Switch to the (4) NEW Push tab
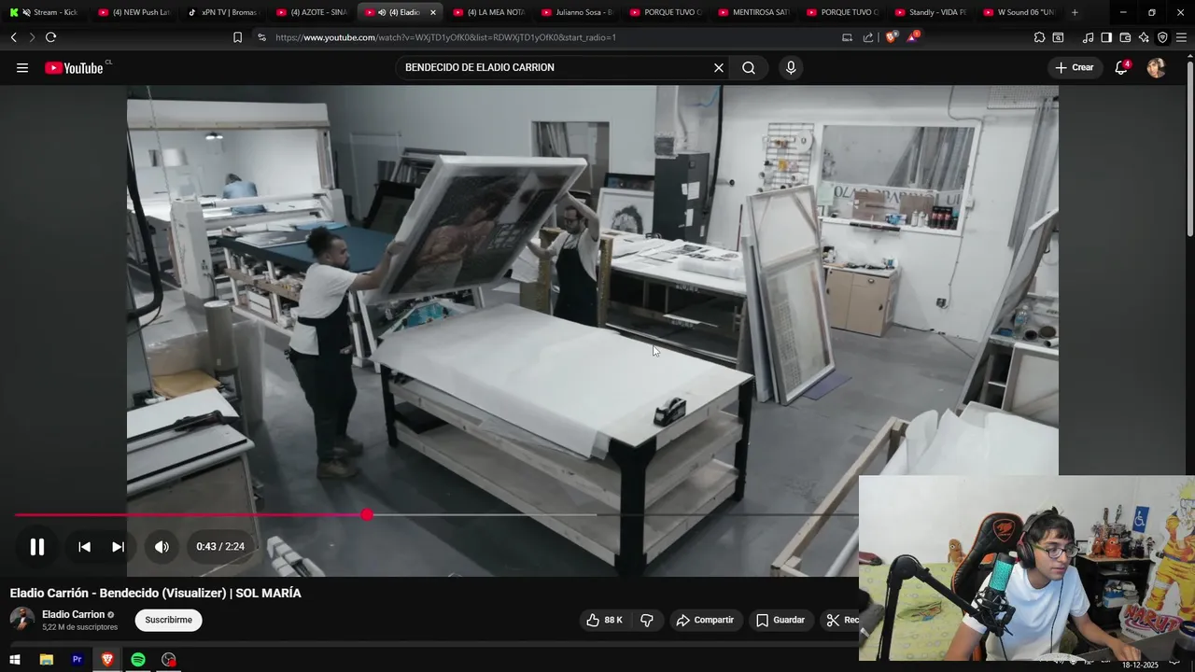Image resolution: width=1195 pixels, height=672 pixels. [x=135, y=12]
